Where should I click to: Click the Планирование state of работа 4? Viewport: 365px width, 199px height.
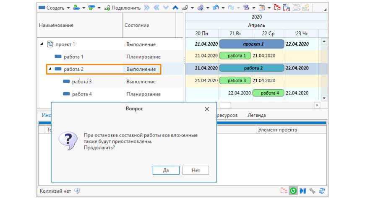143,94
